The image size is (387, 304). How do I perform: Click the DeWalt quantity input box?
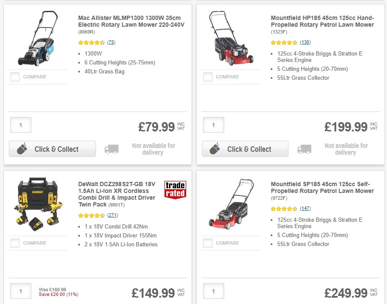point(20,291)
